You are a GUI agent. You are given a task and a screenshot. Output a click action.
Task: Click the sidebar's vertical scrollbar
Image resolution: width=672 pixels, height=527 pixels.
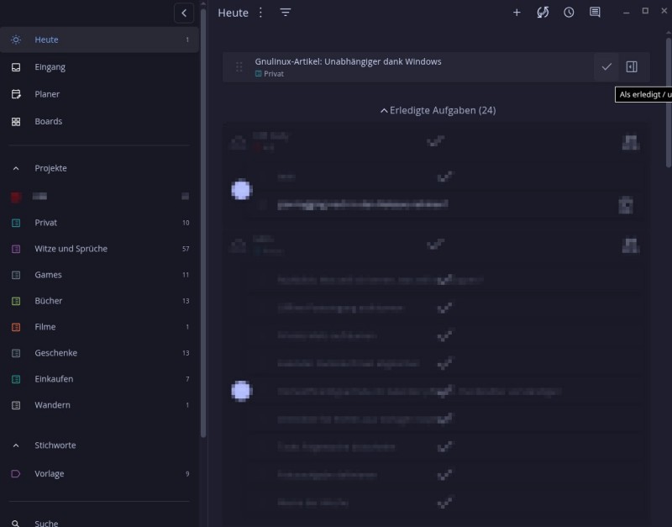point(203,252)
